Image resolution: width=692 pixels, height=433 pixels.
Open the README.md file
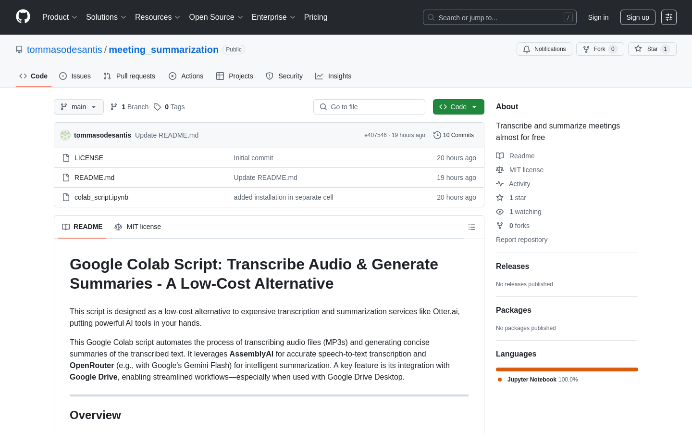94,178
